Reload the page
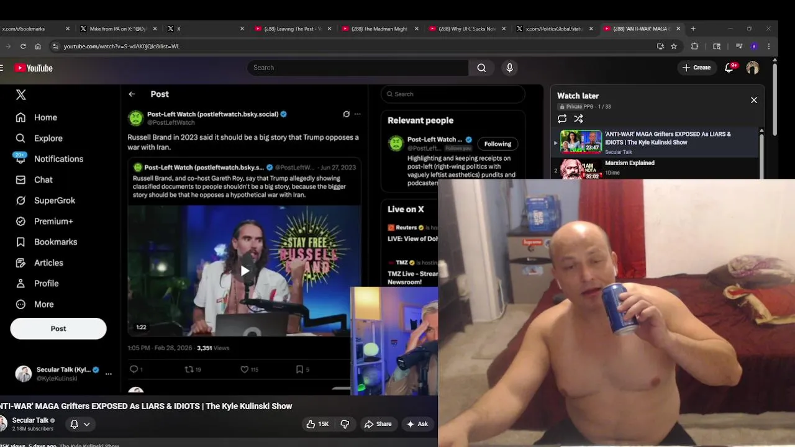The height and width of the screenshot is (447, 795). tap(23, 46)
